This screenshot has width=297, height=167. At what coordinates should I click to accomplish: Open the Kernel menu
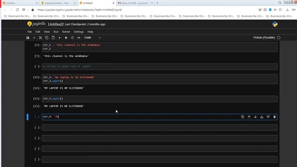(x=66, y=32)
